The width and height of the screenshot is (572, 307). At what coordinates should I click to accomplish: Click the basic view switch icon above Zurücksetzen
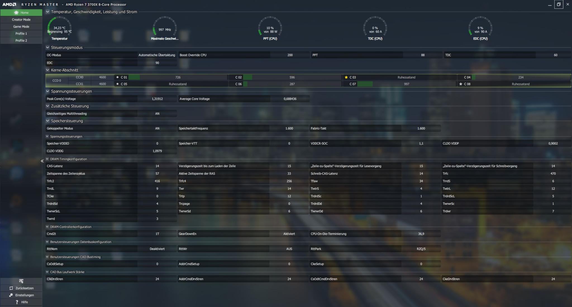(21, 281)
